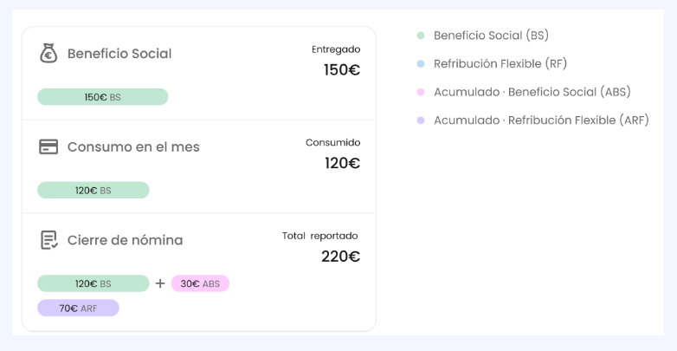Image resolution: width=677 pixels, height=351 pixels.
Task: Select the 120€ BS pill under Consumo
Action: (x=93, y=191)
